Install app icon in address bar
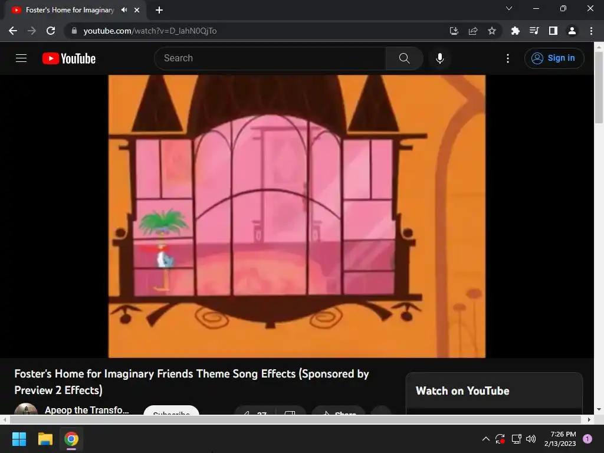This screenshot has width=604, height=453. coord(454,31)
